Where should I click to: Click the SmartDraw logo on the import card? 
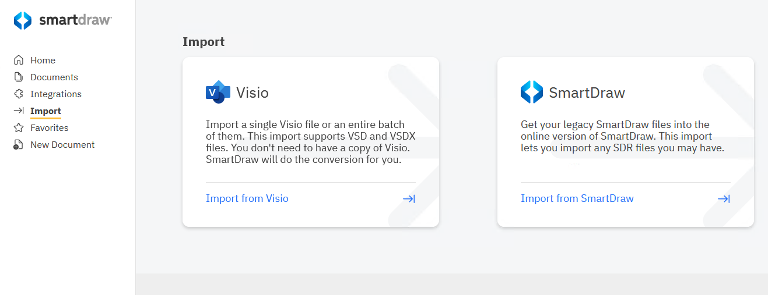click(531, 92)
